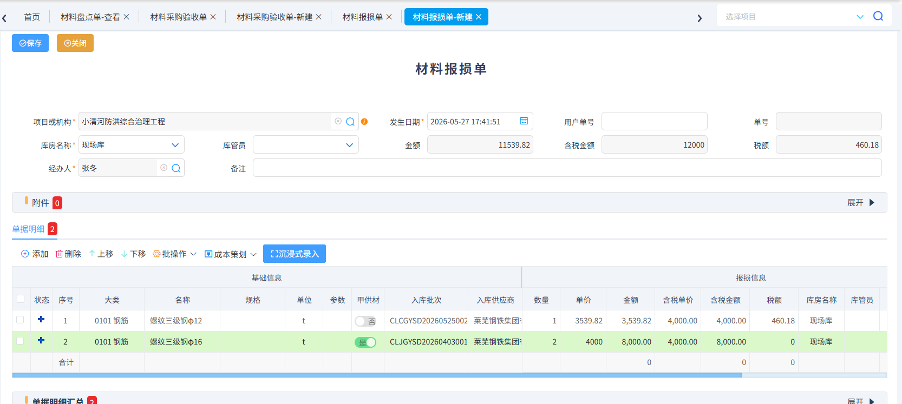This screenshot has height=404, width=902.
Task: Move the row down with 下移
Action: point(134,254)
